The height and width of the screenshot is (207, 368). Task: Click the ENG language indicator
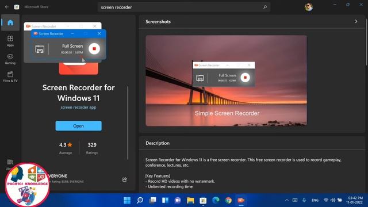click(315, 200)
